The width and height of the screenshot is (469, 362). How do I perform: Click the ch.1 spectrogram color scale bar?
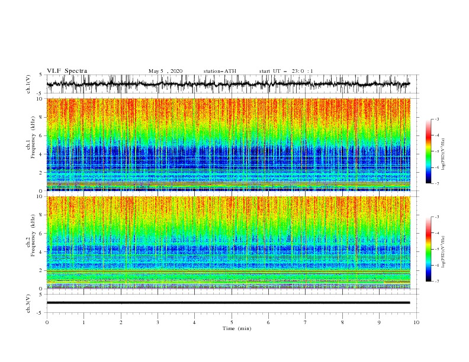[x=428, y=151]
